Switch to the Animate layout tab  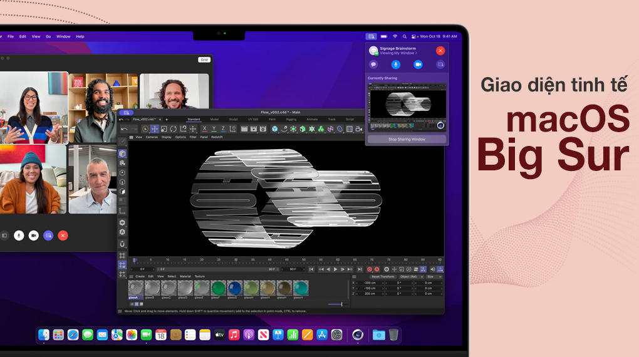312,120
